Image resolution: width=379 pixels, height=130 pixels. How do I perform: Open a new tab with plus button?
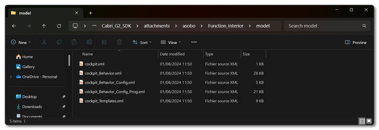pos(91,13)
